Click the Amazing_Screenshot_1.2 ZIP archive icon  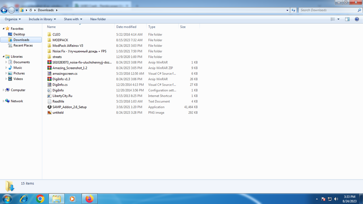[x=50, y=68]
